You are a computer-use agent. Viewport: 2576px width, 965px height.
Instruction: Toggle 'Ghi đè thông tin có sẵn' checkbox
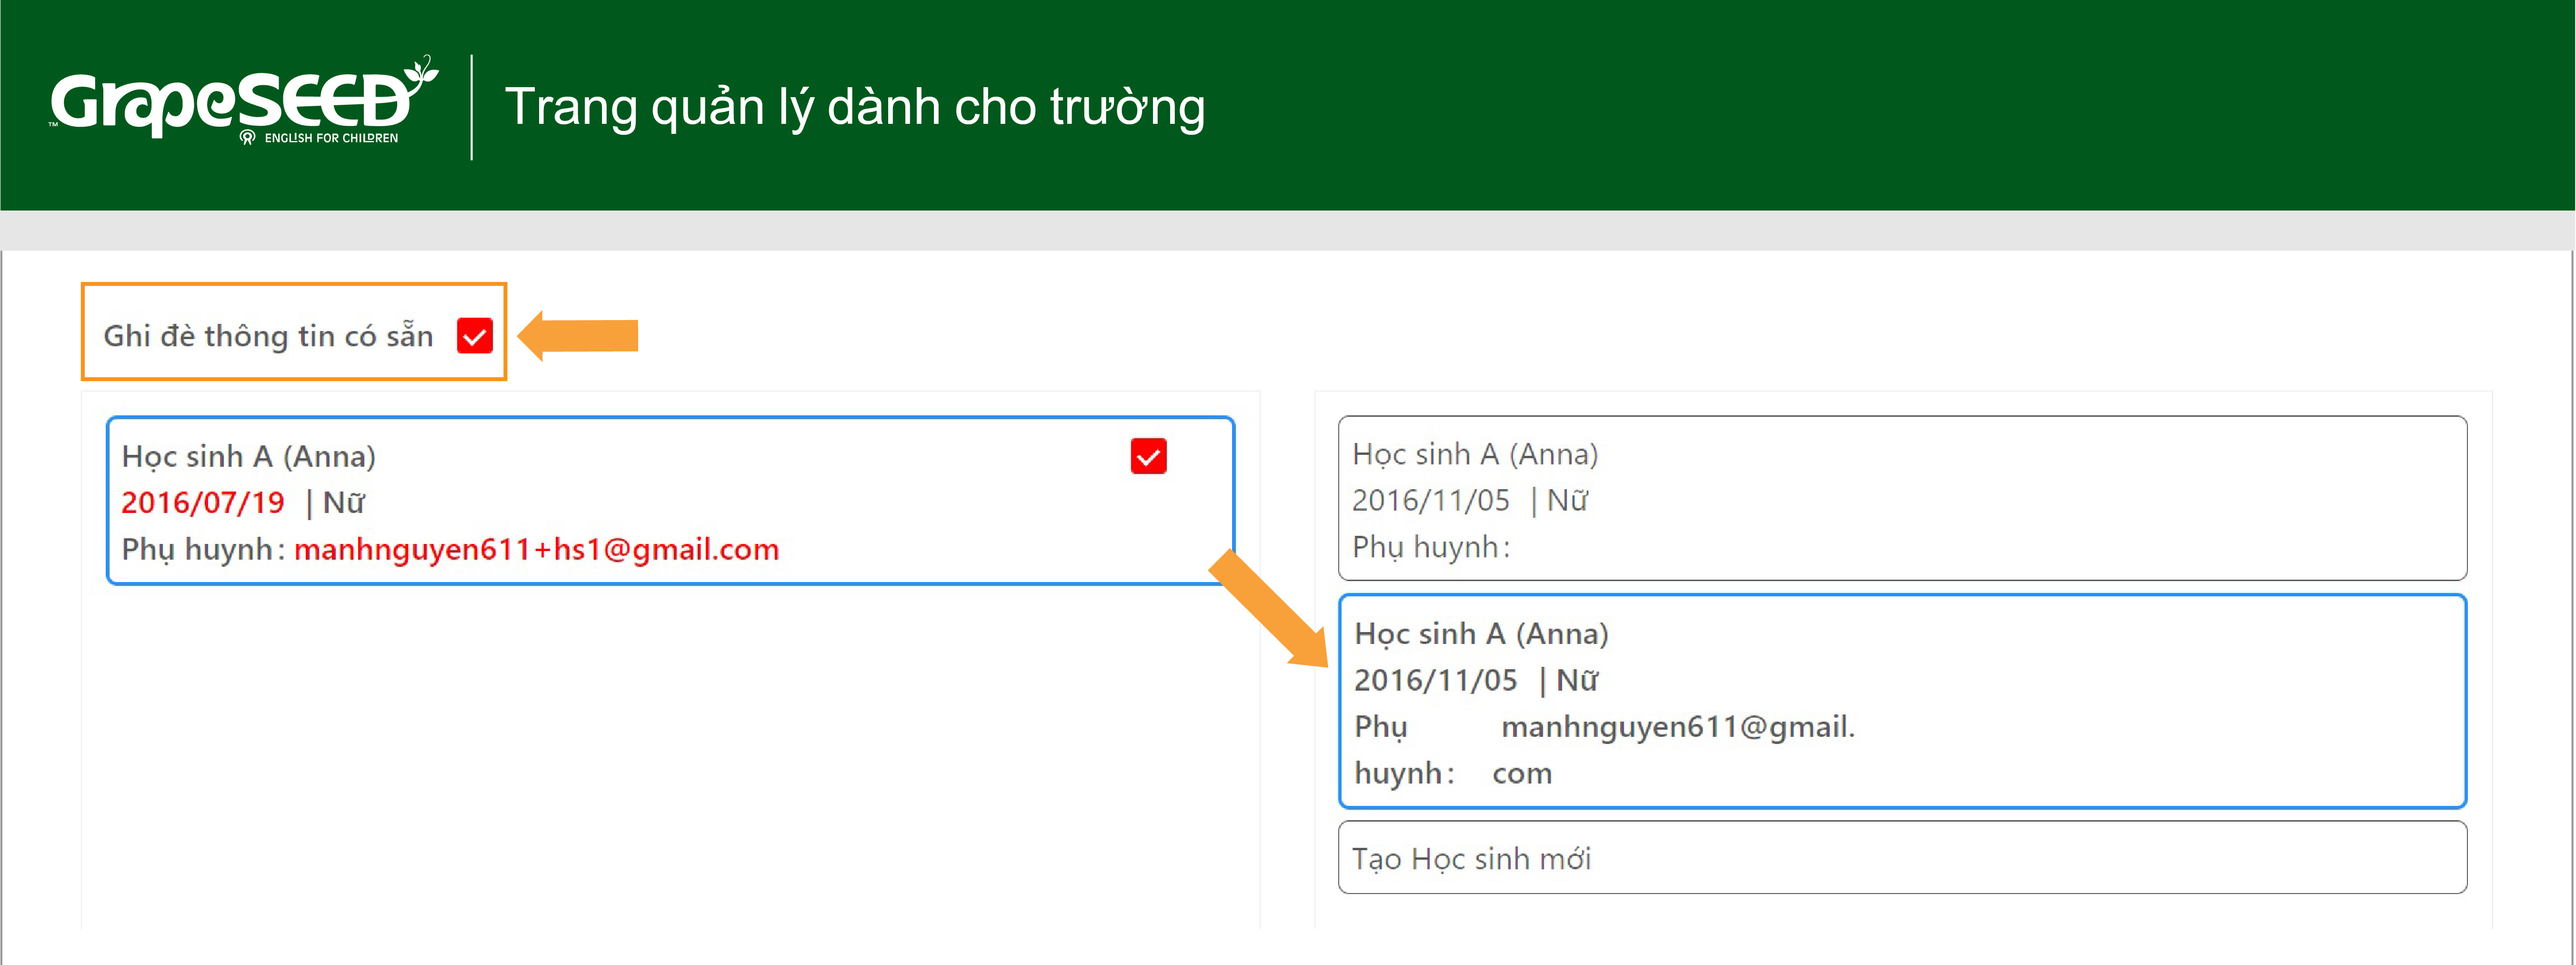(x=475, y=336)
